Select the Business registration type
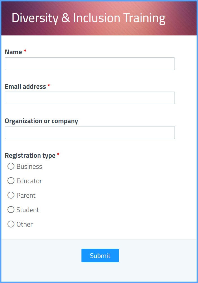The height and width of the screenshot is (283, 198). click(11, 166)
